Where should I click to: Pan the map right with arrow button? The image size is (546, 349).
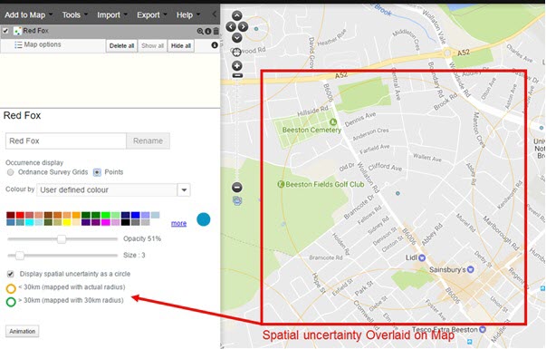pyautogui.click(x=243, y=26)
